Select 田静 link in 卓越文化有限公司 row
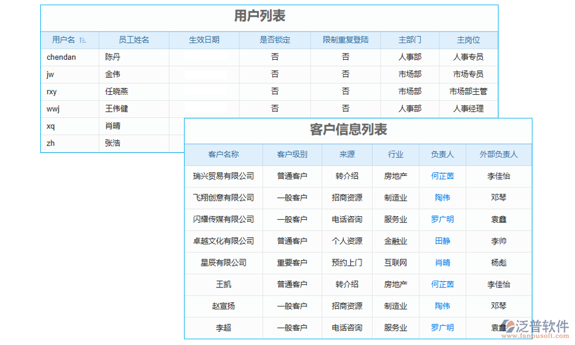Viewport: 575px width, 345px height. (x=442, y=241)
